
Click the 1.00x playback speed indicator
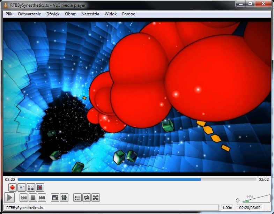click(x=228, y=208)
